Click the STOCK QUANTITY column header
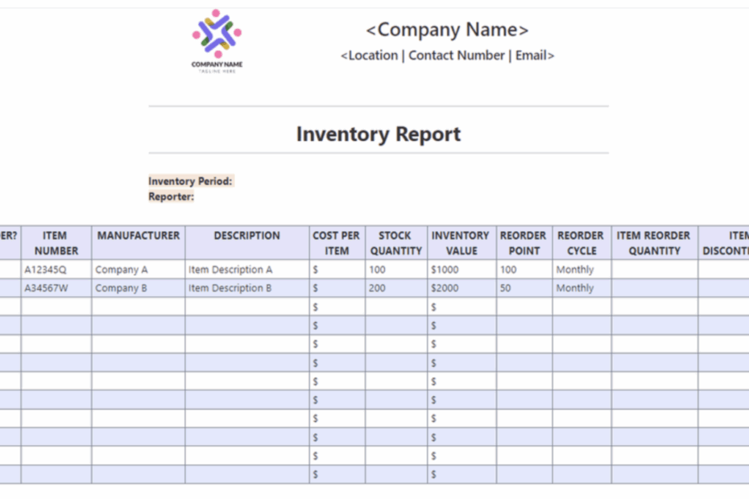This screenshot has width=749, height=499. tap(395, 243)
